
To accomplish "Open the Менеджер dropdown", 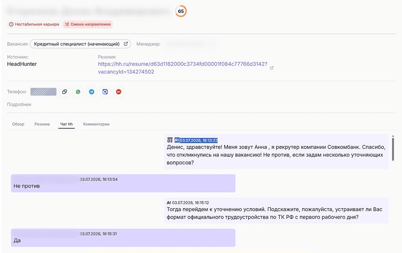I will pos(191,44).
